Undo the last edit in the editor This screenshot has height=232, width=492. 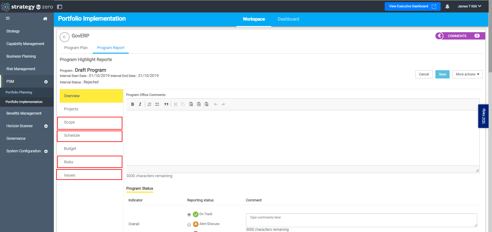(x=216, y=104)
